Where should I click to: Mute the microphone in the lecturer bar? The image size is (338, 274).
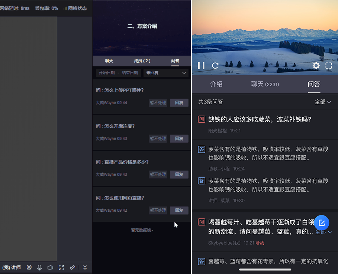pos(39,267)
